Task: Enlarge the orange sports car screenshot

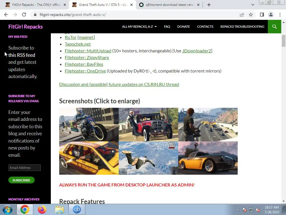Action: [208, 158]
